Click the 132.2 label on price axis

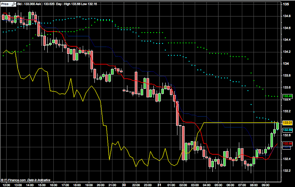(287, 171)
